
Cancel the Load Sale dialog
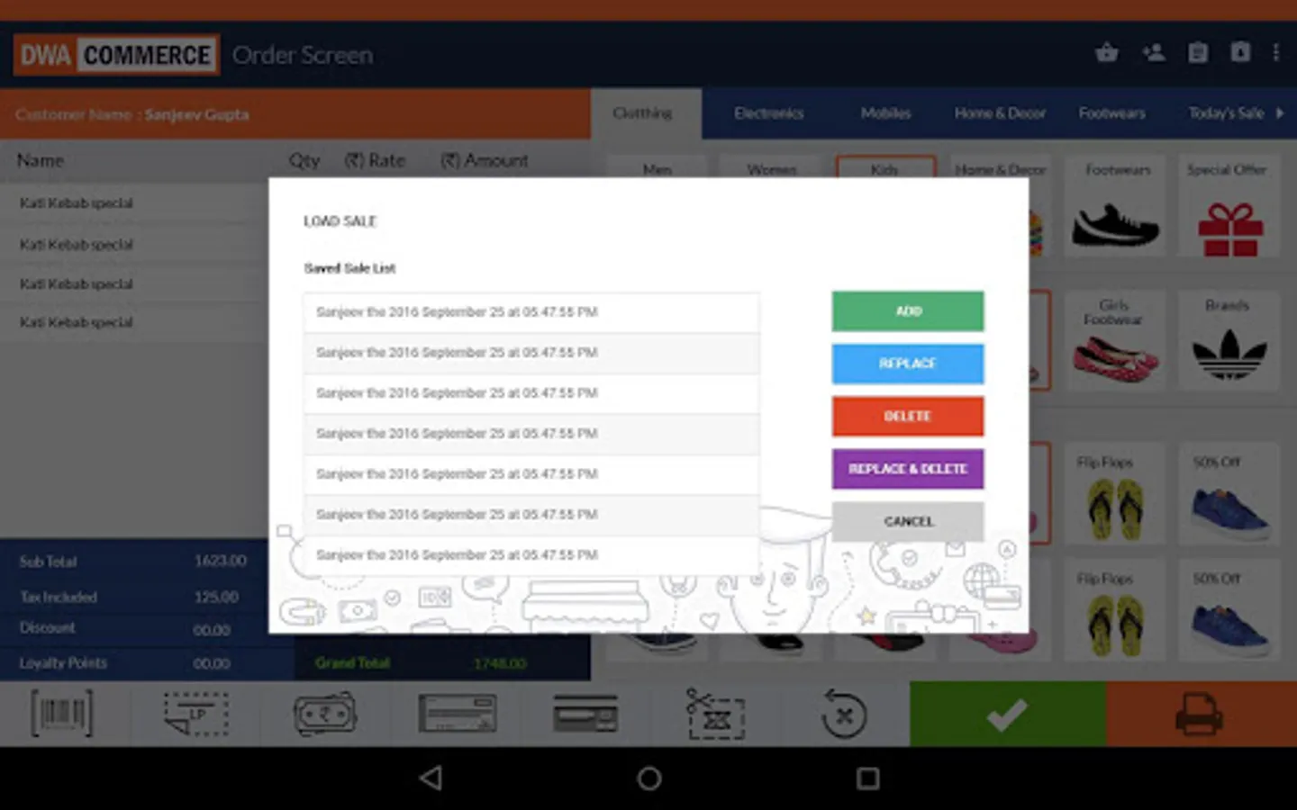point(907,521)
